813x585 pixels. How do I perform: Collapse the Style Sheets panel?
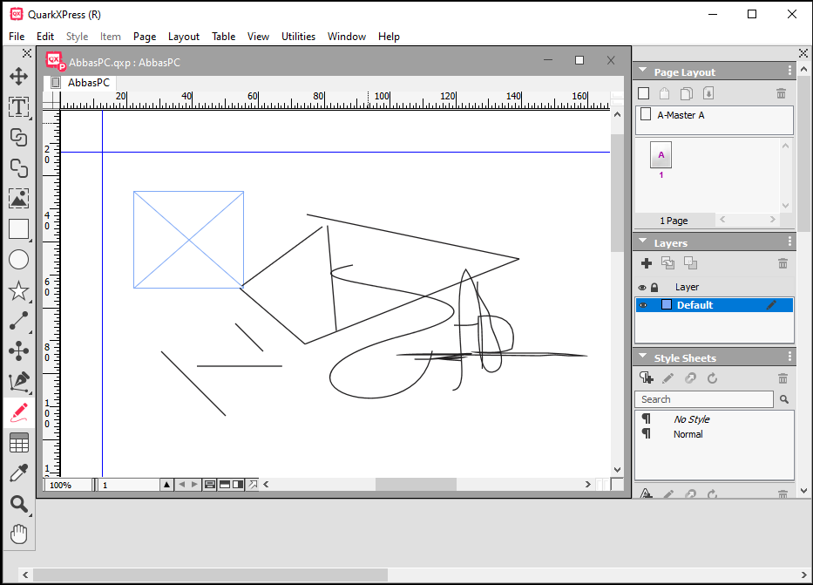[643, 357]
